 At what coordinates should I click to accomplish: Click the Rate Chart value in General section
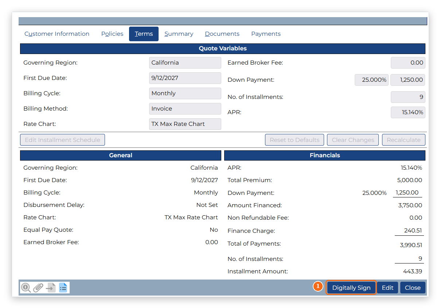[x=191, y=217]
